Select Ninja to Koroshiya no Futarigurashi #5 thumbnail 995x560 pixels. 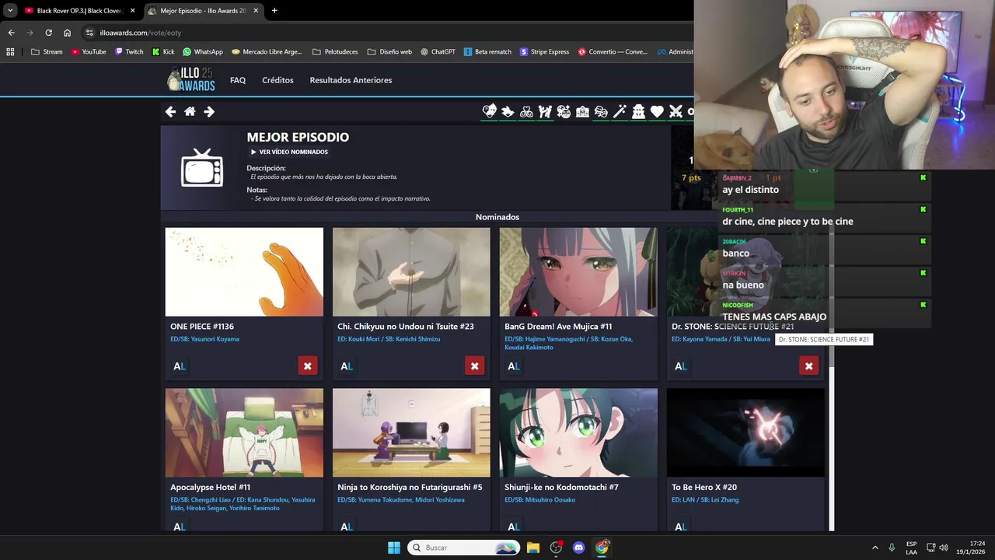[411, 432]
